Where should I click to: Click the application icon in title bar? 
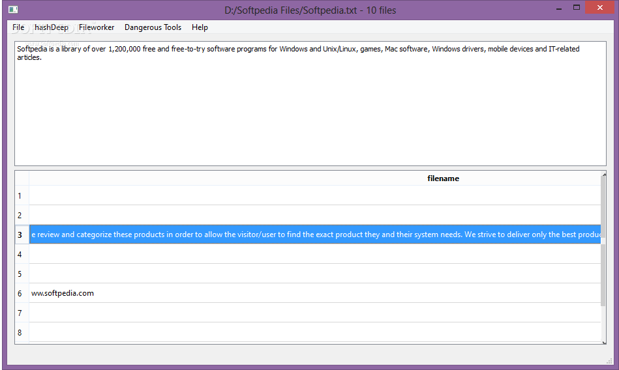tap(13, 10)
